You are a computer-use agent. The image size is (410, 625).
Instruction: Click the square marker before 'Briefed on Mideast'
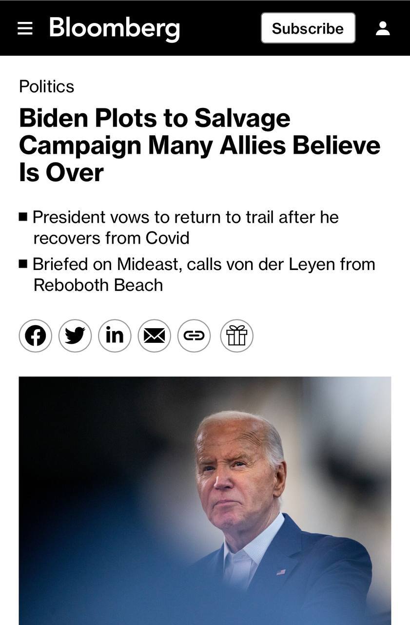[x=23, y=264]
